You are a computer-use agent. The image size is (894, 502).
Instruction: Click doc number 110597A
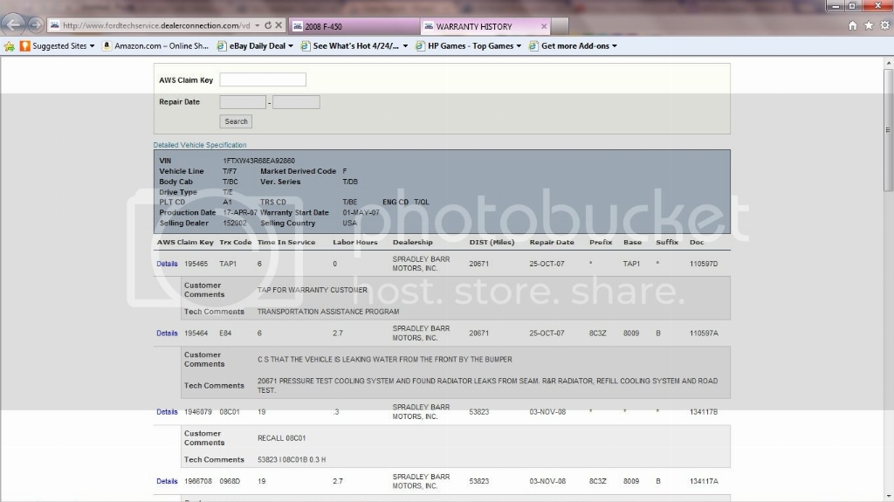pos(704,334)
